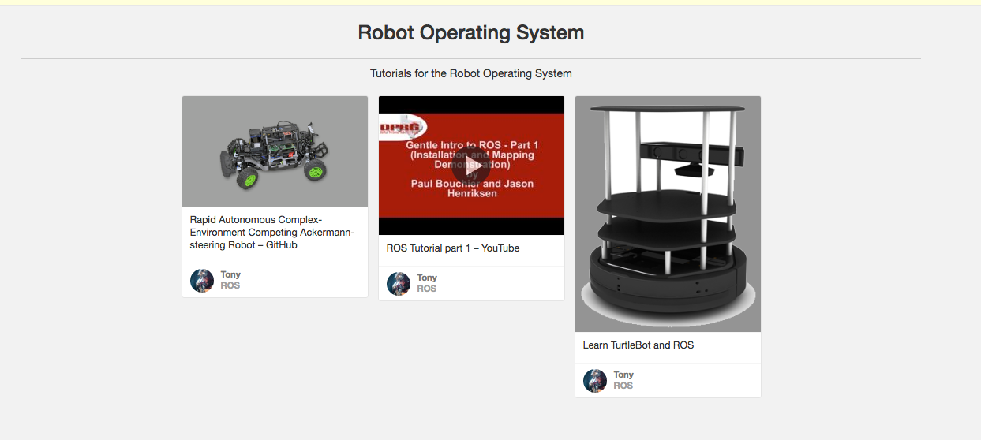Click Tony's avatar on the TurtleBot card

595,381
